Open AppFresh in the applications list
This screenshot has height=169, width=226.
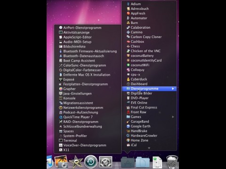click(x=149, y=13)
